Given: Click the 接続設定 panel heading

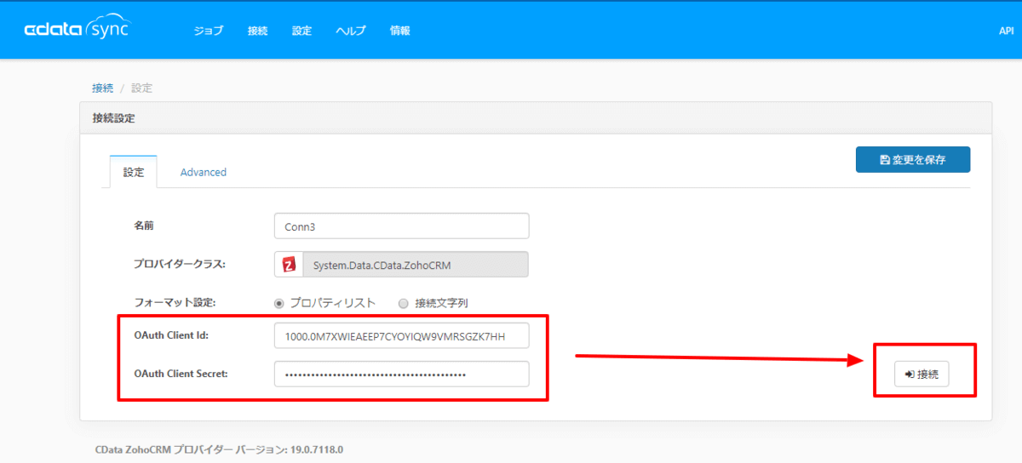Looking at the screenshot, I should (x=113, y=118).
